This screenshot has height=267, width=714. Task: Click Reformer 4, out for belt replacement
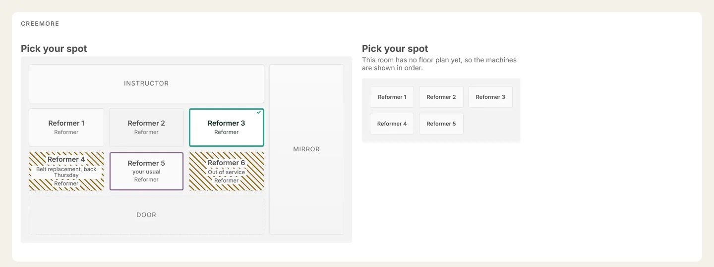[66, 171]
